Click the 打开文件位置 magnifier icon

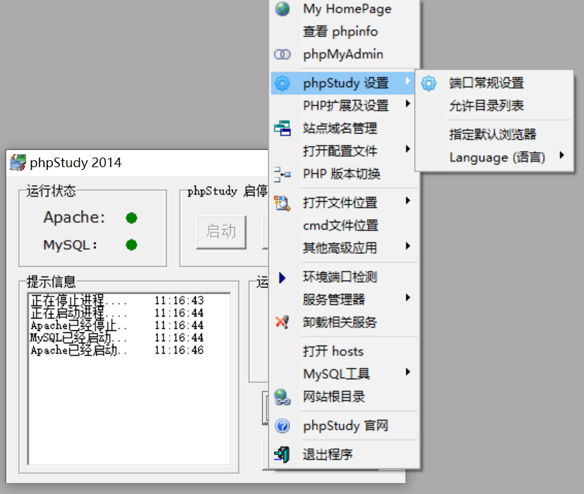click(x=282, y=203)
